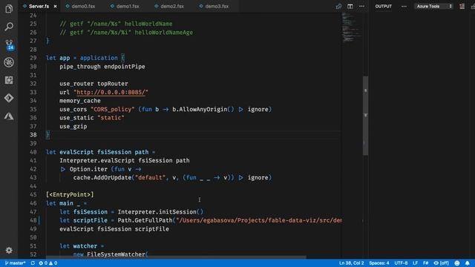Click "cache.AddOrUpdate" on line 43
This screenshot has width=475, height=267.
102,178
